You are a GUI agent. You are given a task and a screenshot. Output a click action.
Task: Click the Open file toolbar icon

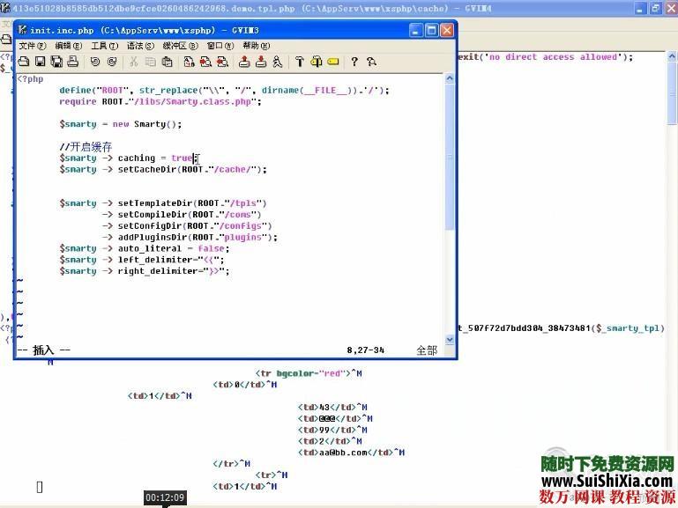(24, 62)
